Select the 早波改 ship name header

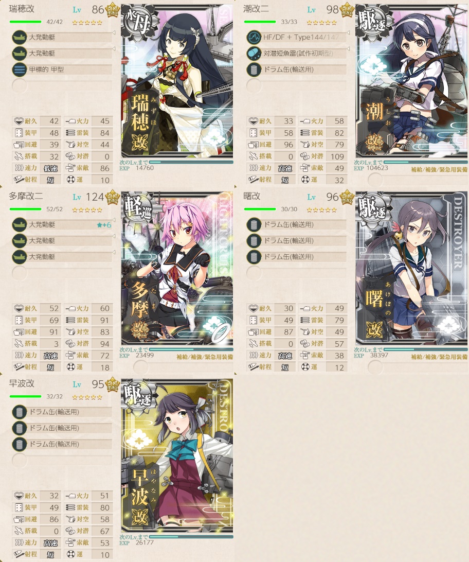click(x=22, y=383)
